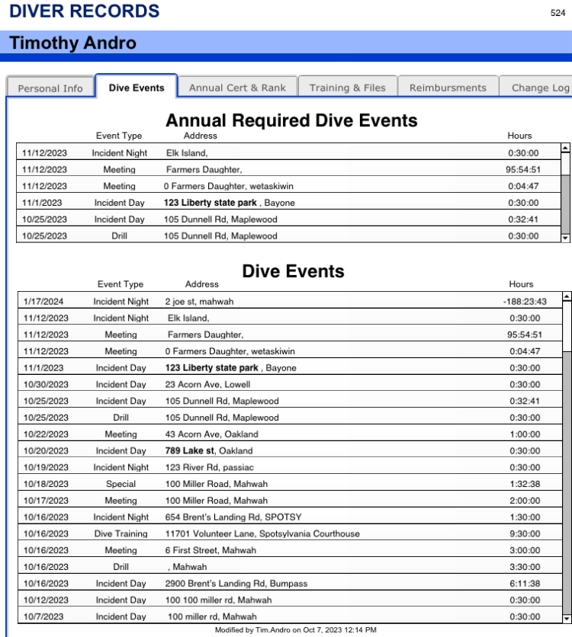Click the 'Modified by Tim.Andro' footer text
The height and width of the screenshot is (637, 572).
point(296,629)
